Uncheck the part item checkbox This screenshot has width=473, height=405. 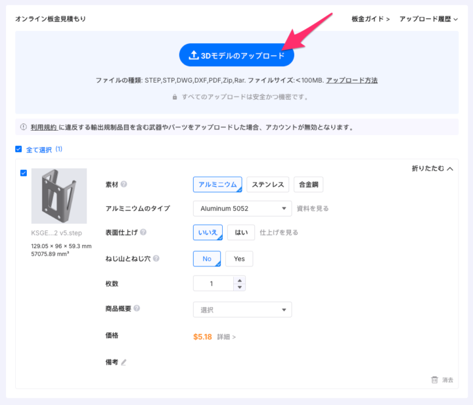click(24, 173)
